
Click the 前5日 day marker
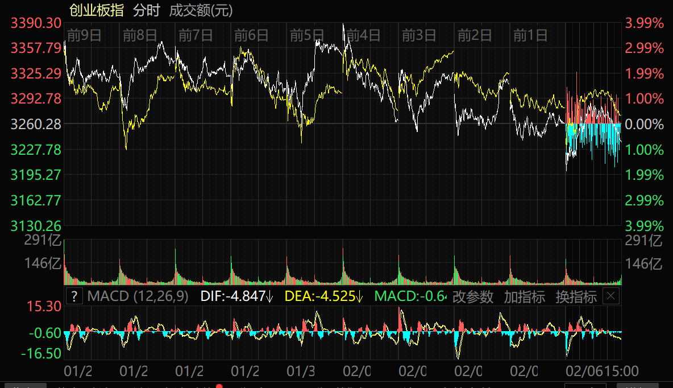tap(307, 35)
